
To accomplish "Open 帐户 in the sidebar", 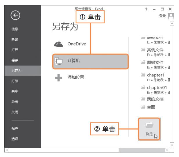I will (x=15, y=129).
